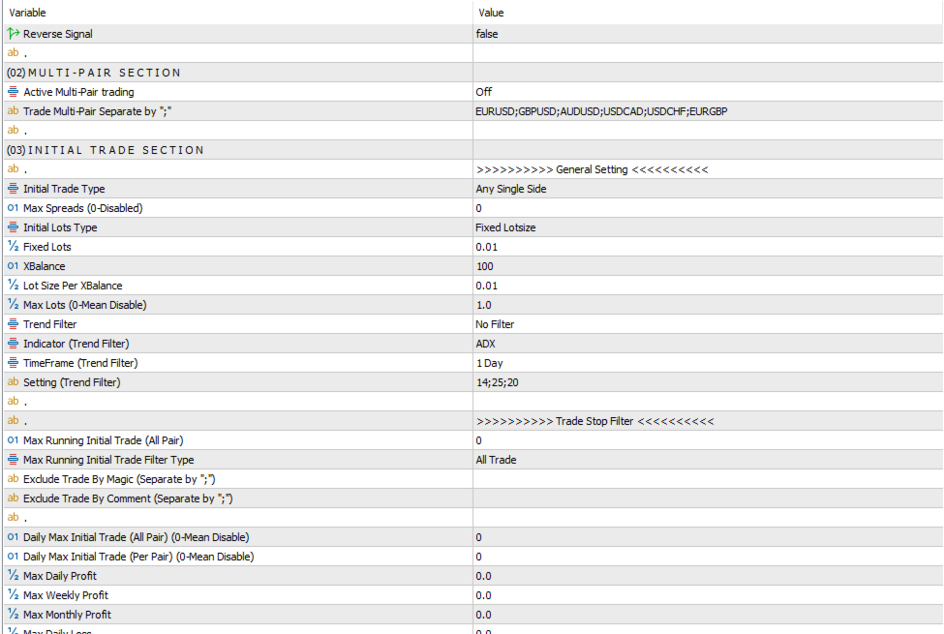Open the TimeFrame '1 Day' dropdown
Screen dimensions: 944x634
click(489, 363)
